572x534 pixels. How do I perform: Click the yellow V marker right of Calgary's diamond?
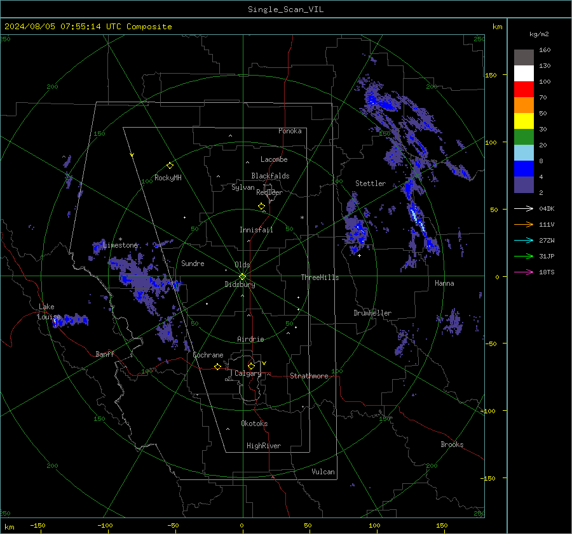point(264,363)
